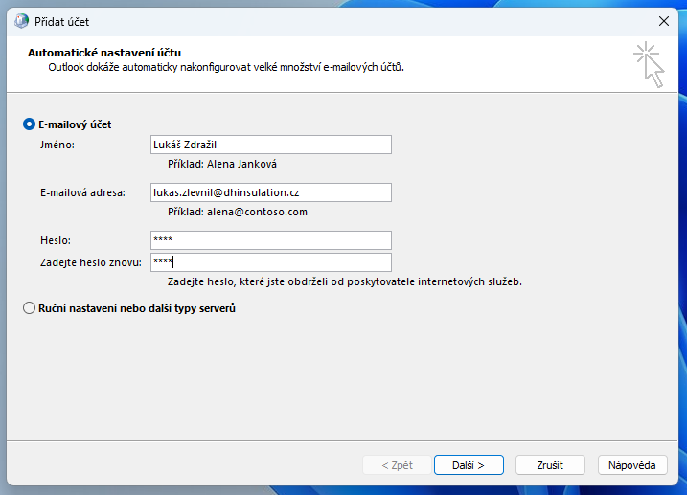Click the E-mailová adresa: label
Image resolution: width=687 pixels, height=495 pixels.
(82, 192)
